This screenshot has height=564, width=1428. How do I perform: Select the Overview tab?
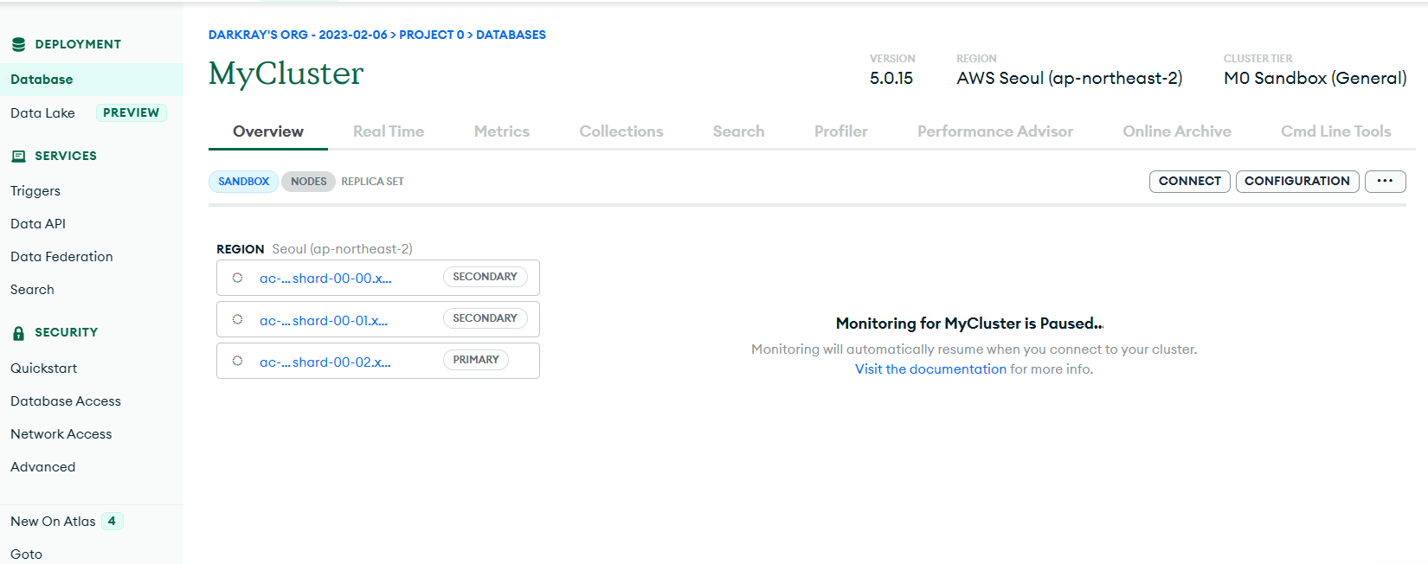pos(268,131)
